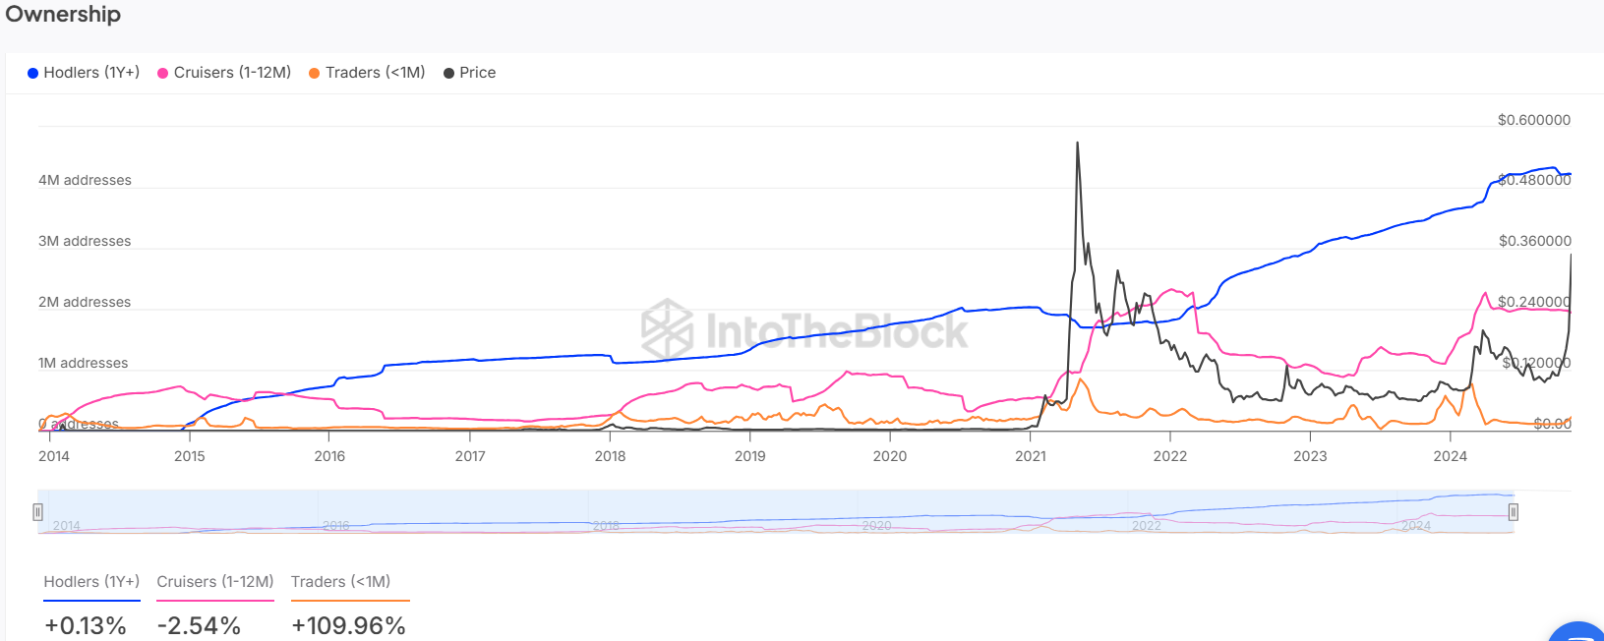Select the Hodlers (1Y+) tab below chart

(91, 582)
